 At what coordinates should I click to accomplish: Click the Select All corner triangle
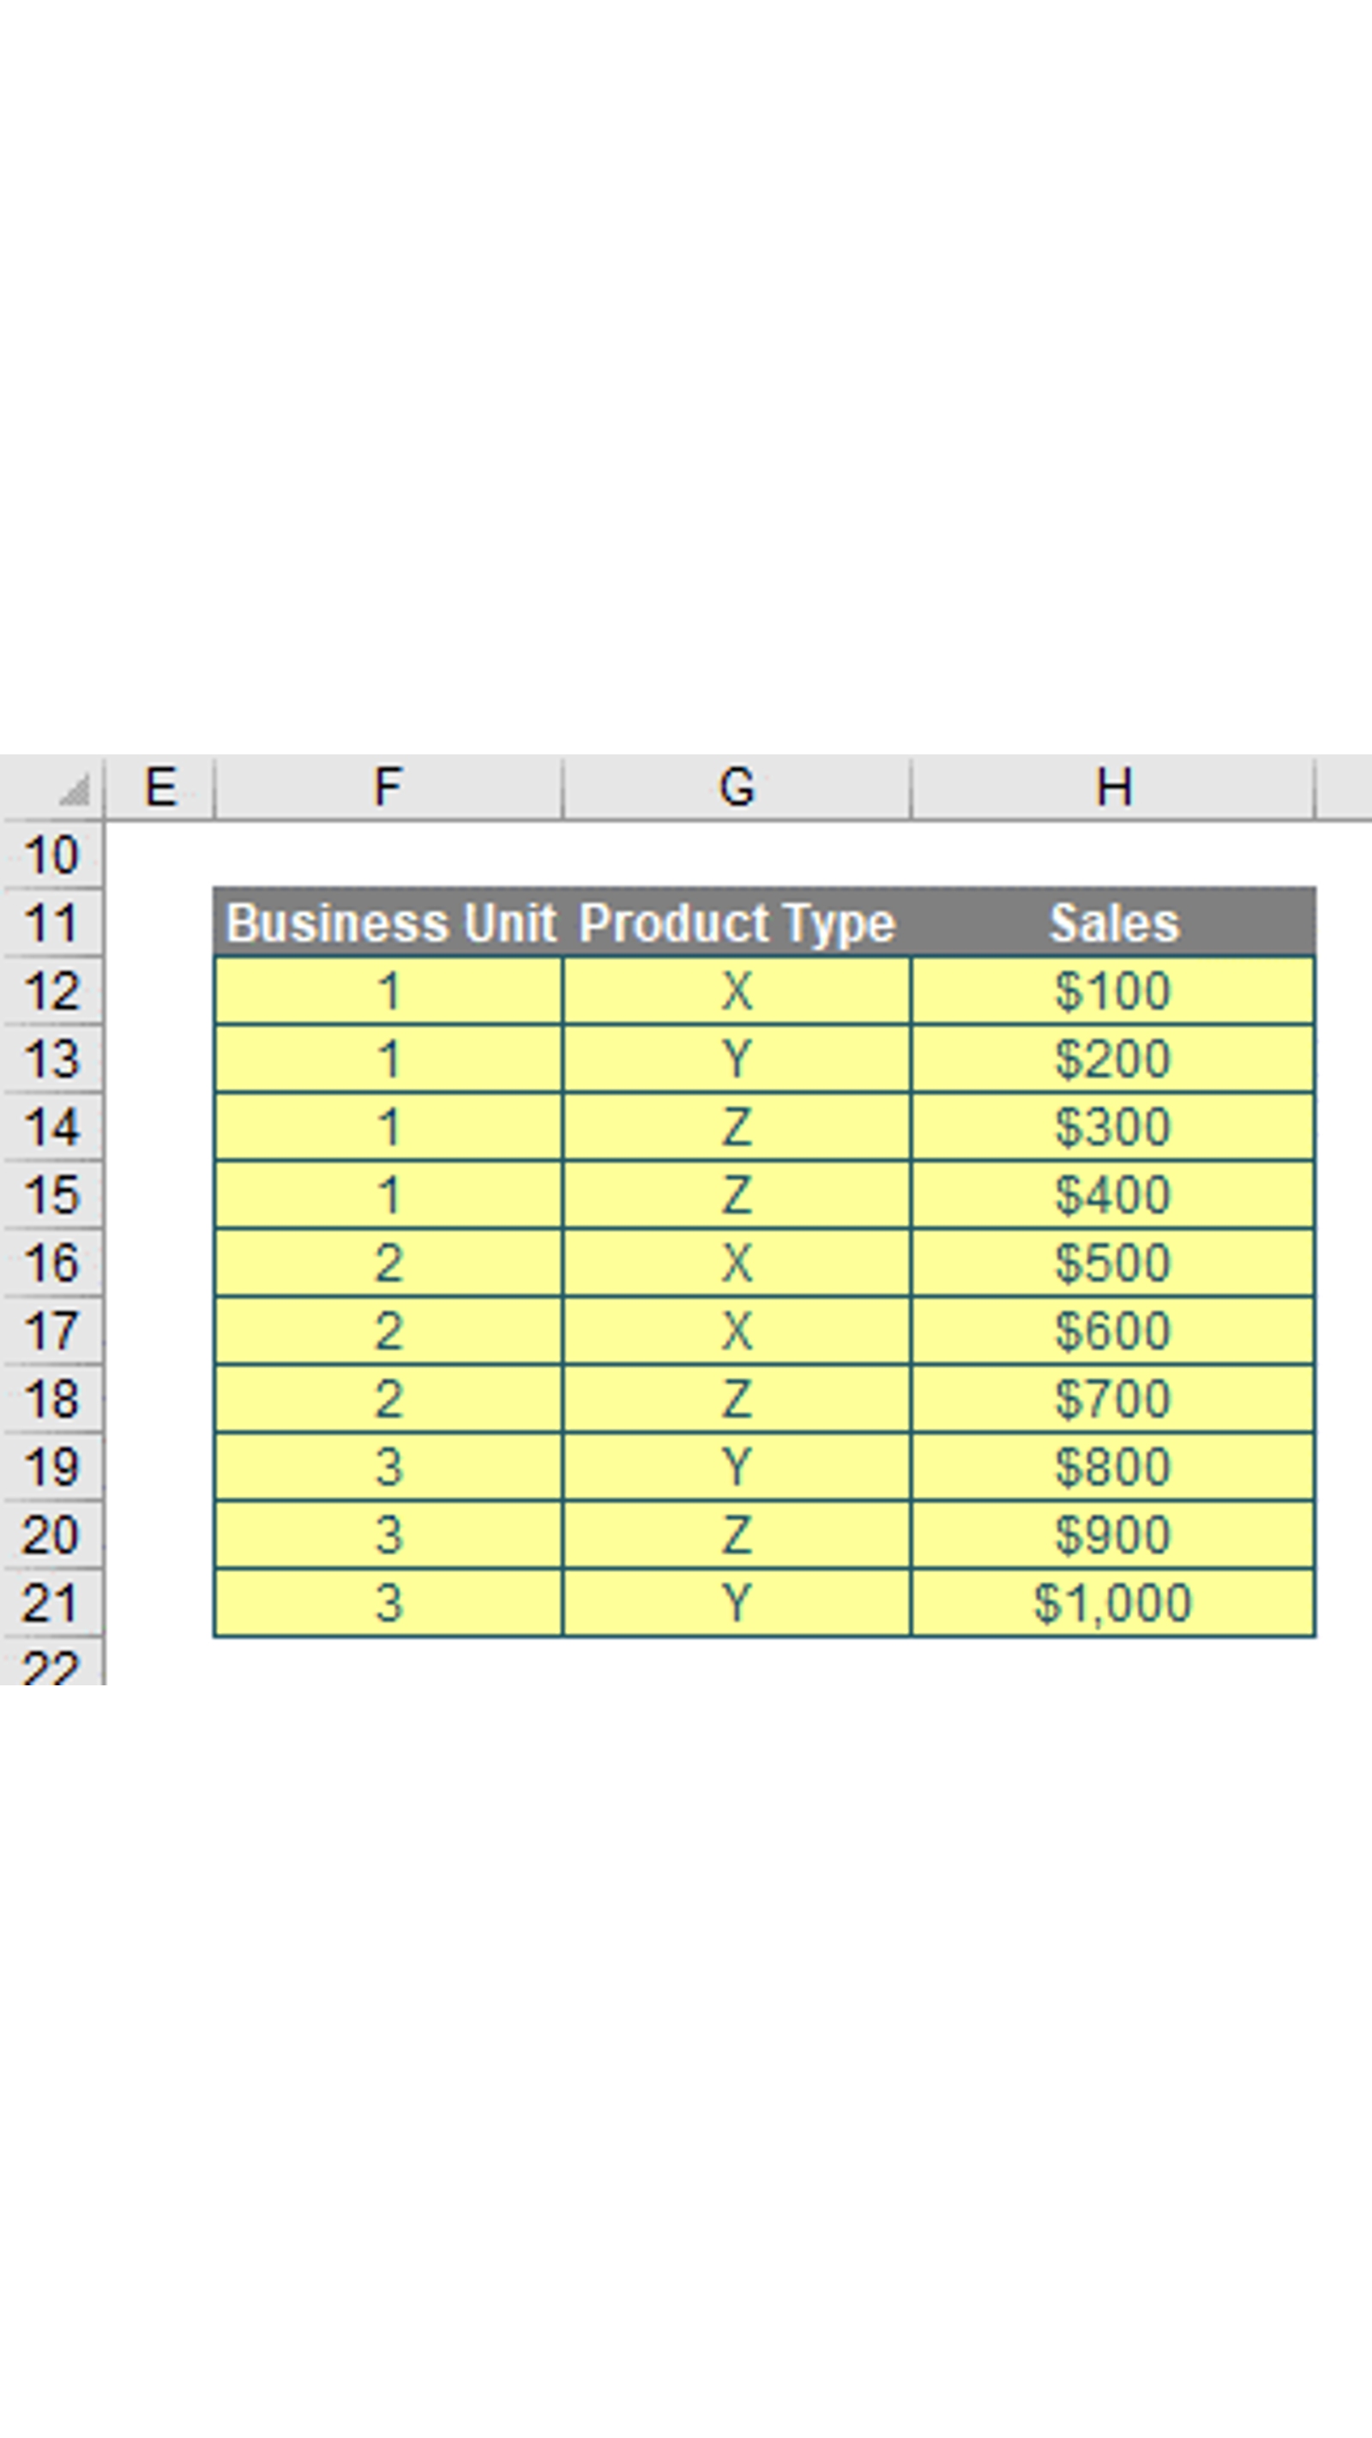pos(74,790)
